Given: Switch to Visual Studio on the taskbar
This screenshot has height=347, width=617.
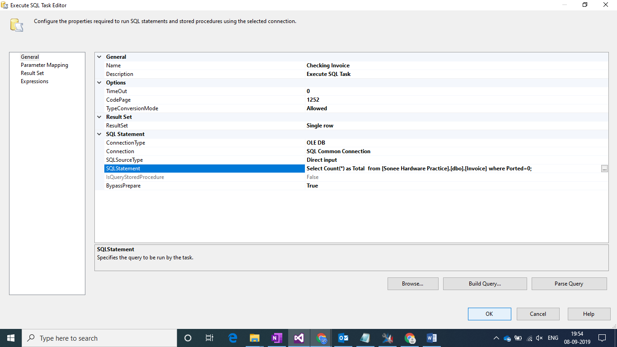Looking at the screenshot, I should pyautogui.click(x=299, y=338).
